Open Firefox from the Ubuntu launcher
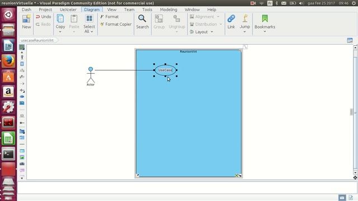Screen dimensions: 358x201 (8, 61)
